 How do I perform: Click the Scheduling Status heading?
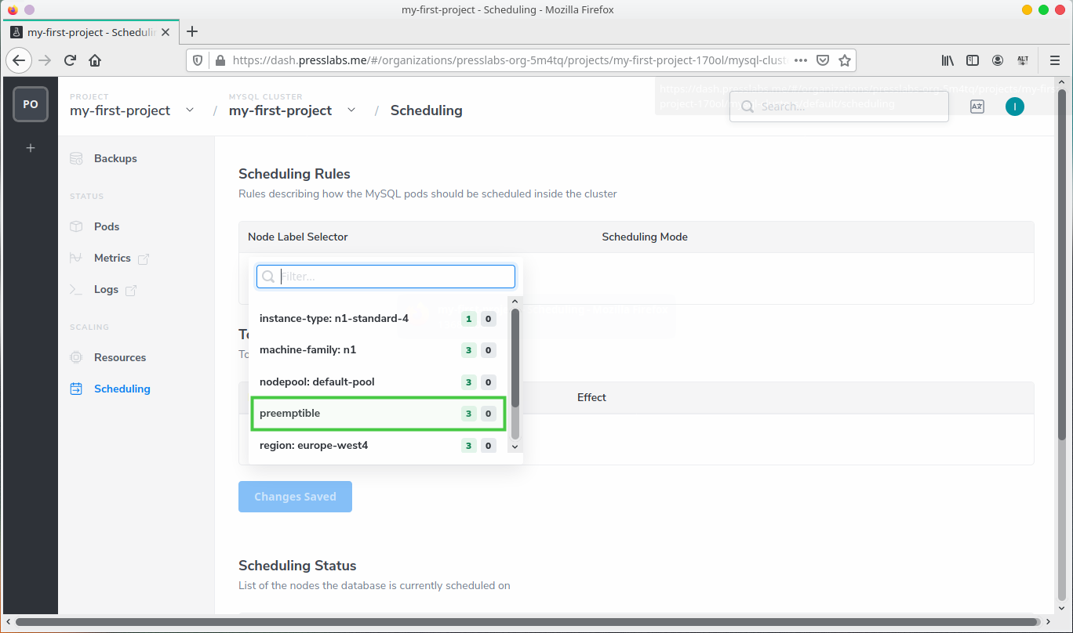[297, 566]
